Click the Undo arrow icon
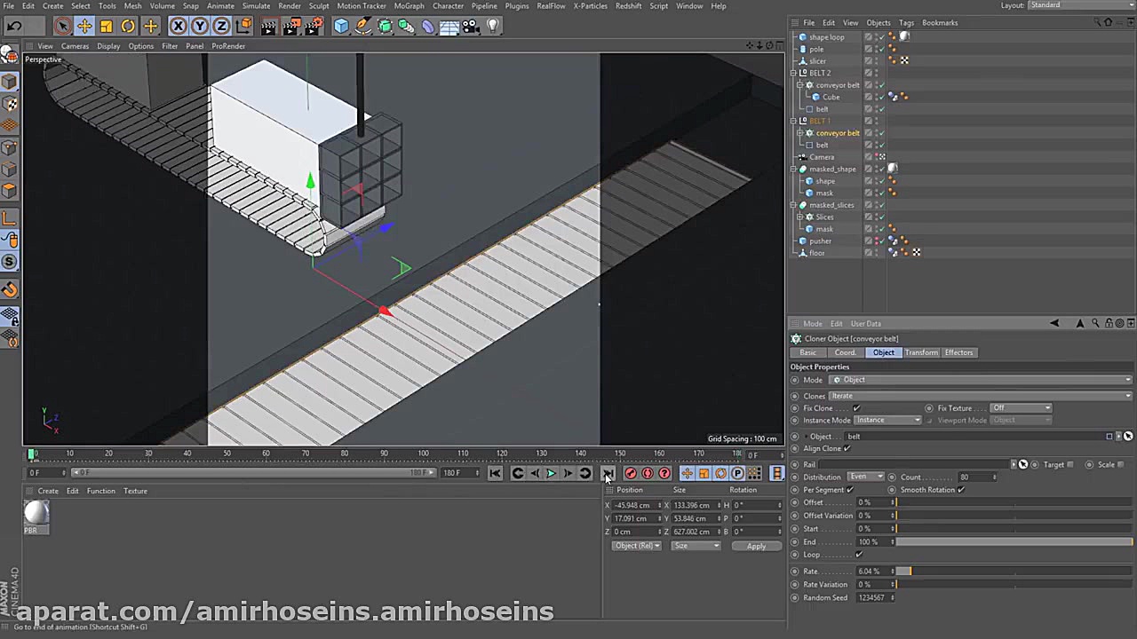Viewport: 1137px width, 639px height. pyautogui.click(x=14, y=27)
